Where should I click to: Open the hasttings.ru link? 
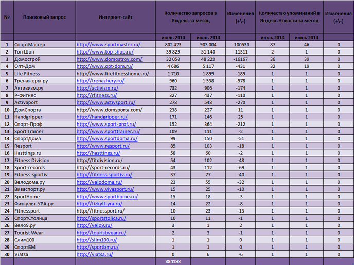click(x=98, y=153)
